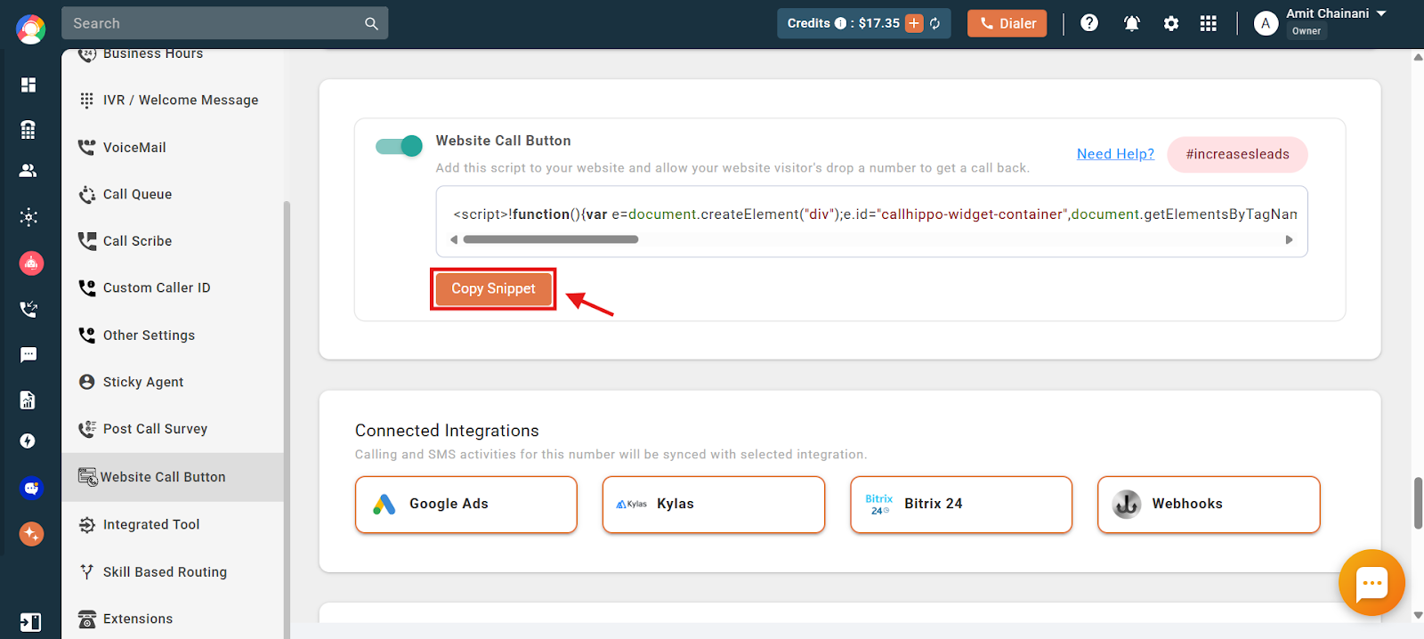Click the user avatar letter A
Screen dimensions: 1424x639
coord(1266,24)
